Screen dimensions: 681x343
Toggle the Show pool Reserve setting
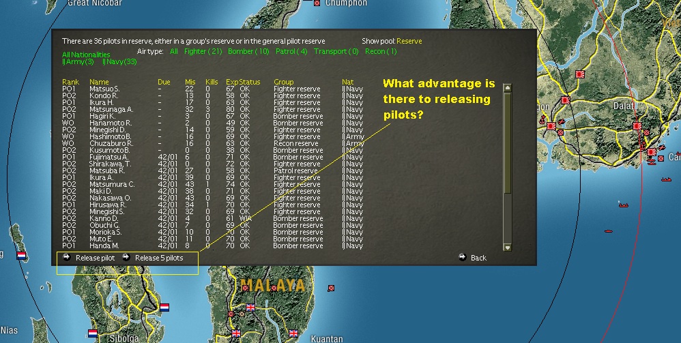point(409,41)
